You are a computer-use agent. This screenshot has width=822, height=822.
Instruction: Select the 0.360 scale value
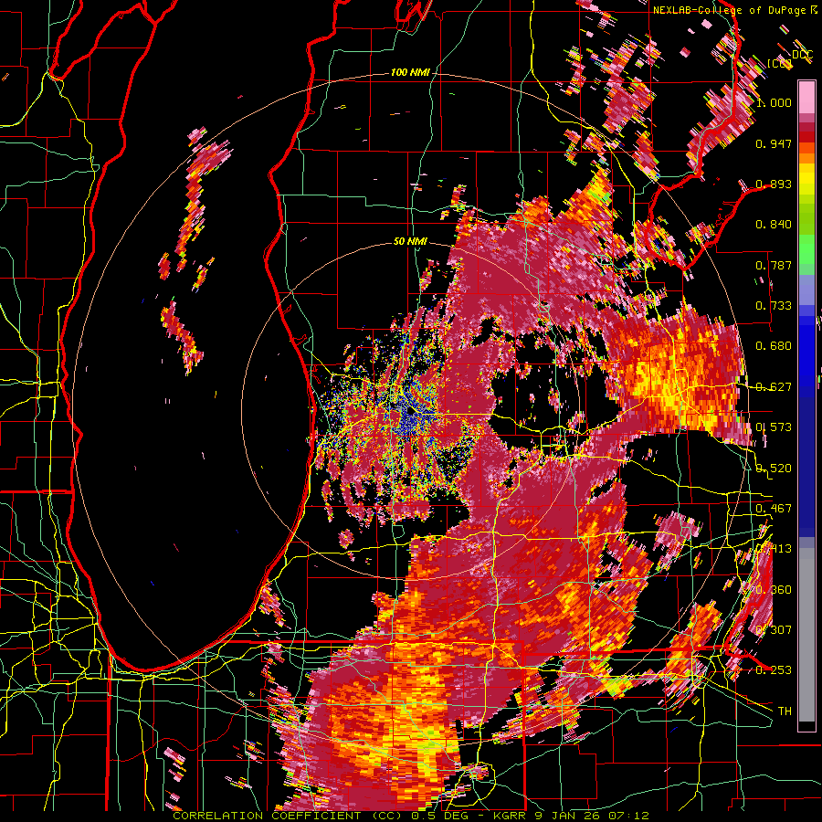tap(774, 590)
